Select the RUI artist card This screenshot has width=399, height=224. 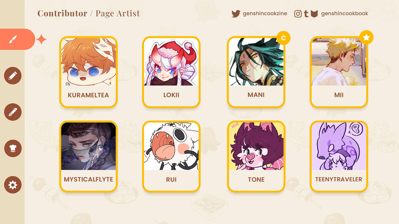pos(171,156)
